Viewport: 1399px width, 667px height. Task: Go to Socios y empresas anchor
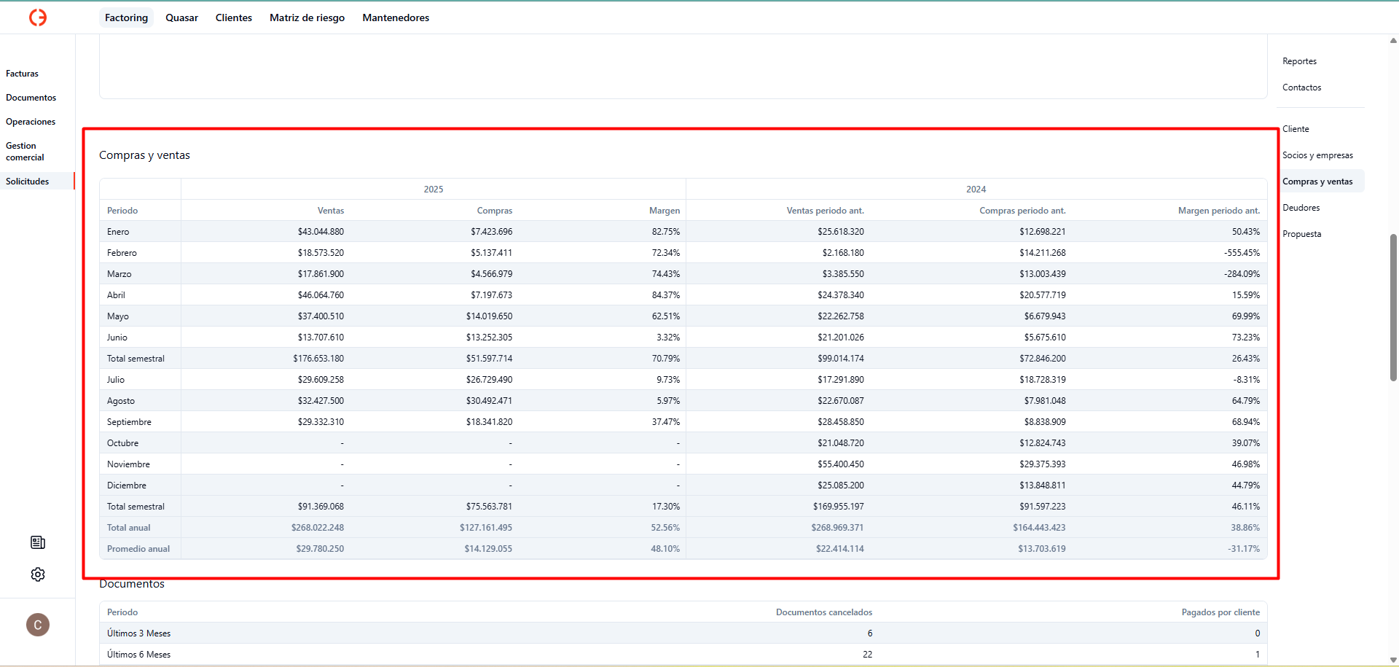tap(1317, 155)
